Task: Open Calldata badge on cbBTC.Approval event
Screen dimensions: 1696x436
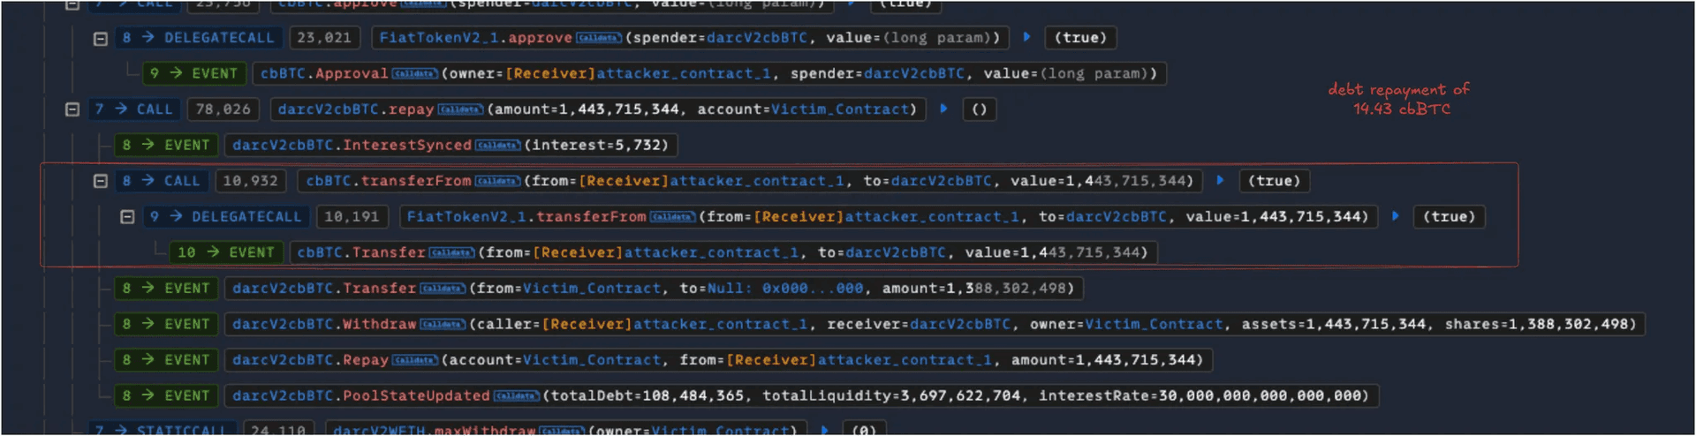Action: tap(414, 73)
